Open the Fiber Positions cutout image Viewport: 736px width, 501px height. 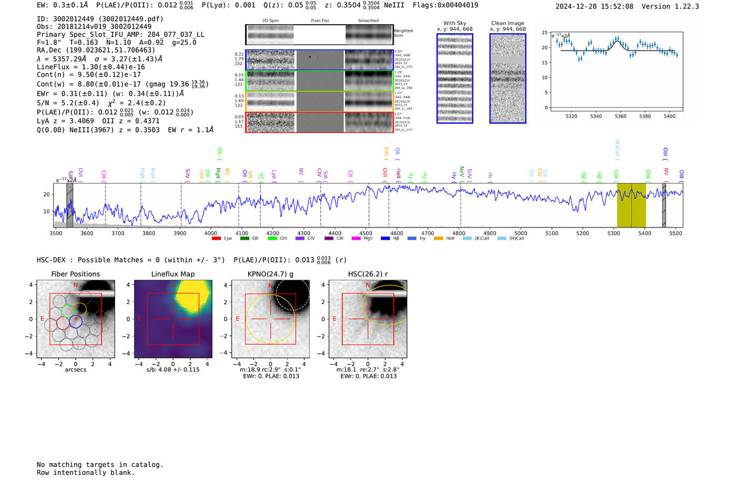(x=76, y=319)
